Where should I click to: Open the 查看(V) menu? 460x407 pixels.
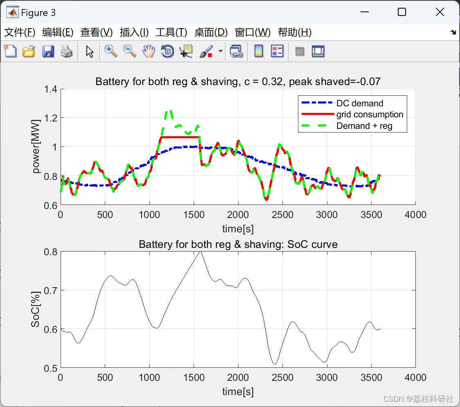pos(97,32)
